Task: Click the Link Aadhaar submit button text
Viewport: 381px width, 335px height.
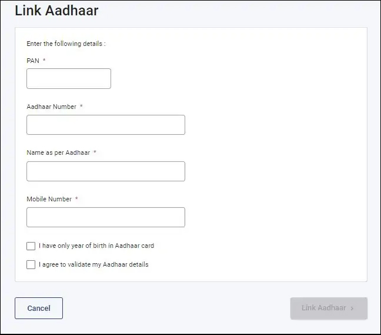Action: click(x=323, y=308)
